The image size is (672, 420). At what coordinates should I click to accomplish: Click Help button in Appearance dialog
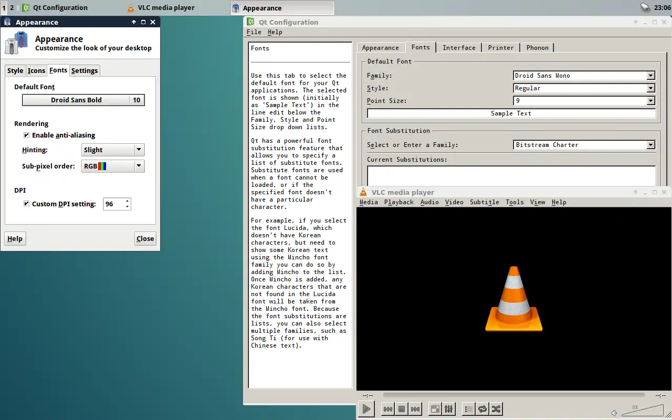[15, 238]
